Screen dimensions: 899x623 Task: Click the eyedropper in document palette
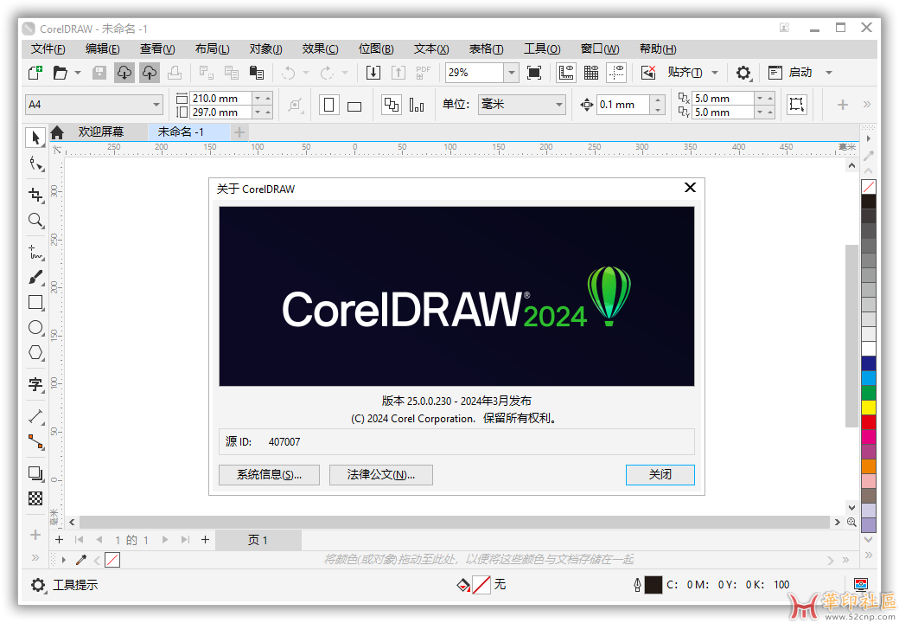point(81,559)
